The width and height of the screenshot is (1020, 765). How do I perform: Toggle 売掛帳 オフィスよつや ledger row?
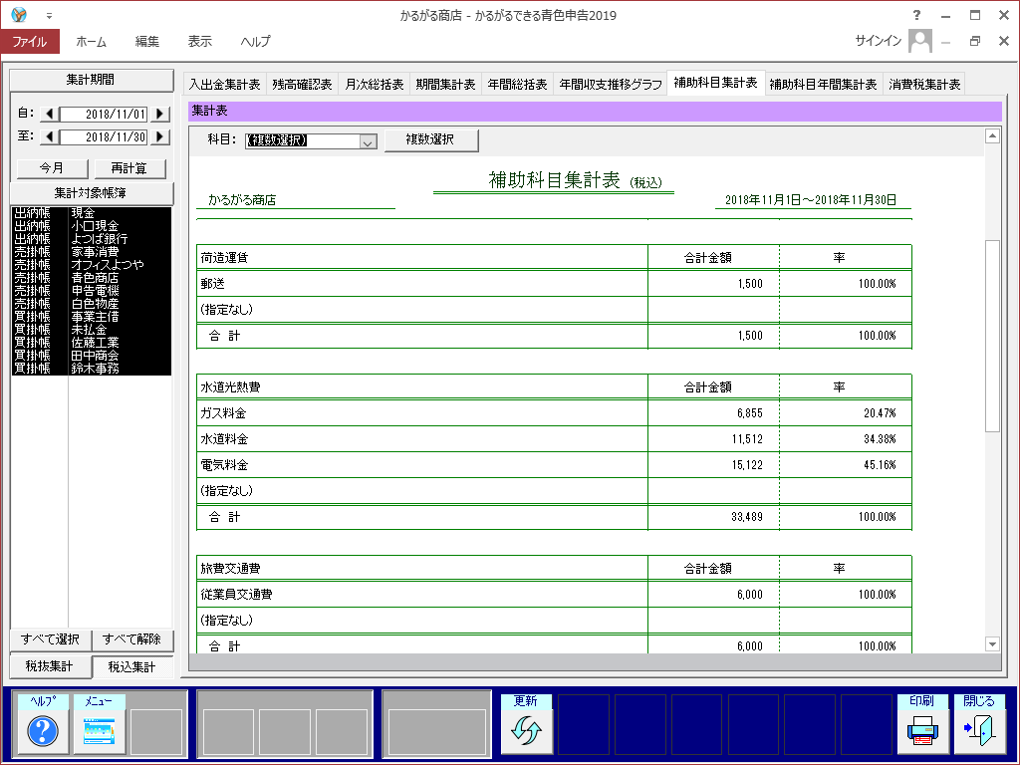91,265
